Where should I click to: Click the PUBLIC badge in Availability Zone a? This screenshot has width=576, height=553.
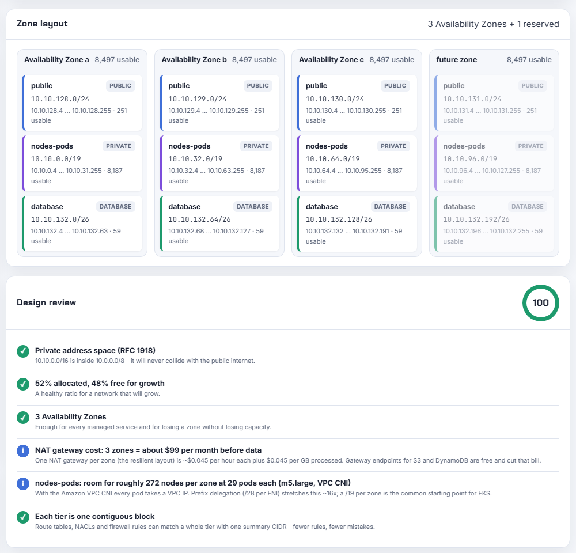120,86
